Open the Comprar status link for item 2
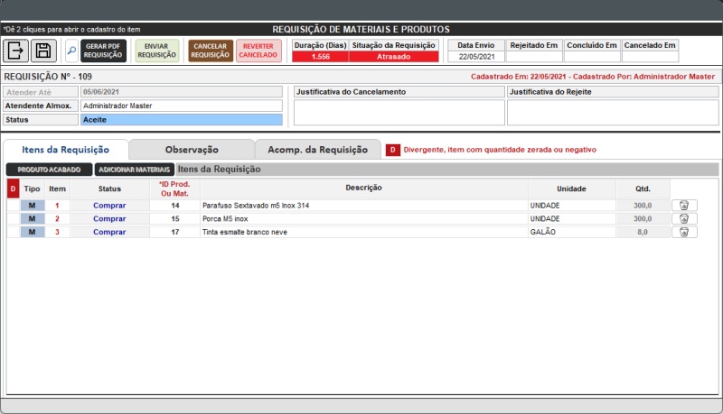This screenshot has height=414, width=723. coord(109,218)
